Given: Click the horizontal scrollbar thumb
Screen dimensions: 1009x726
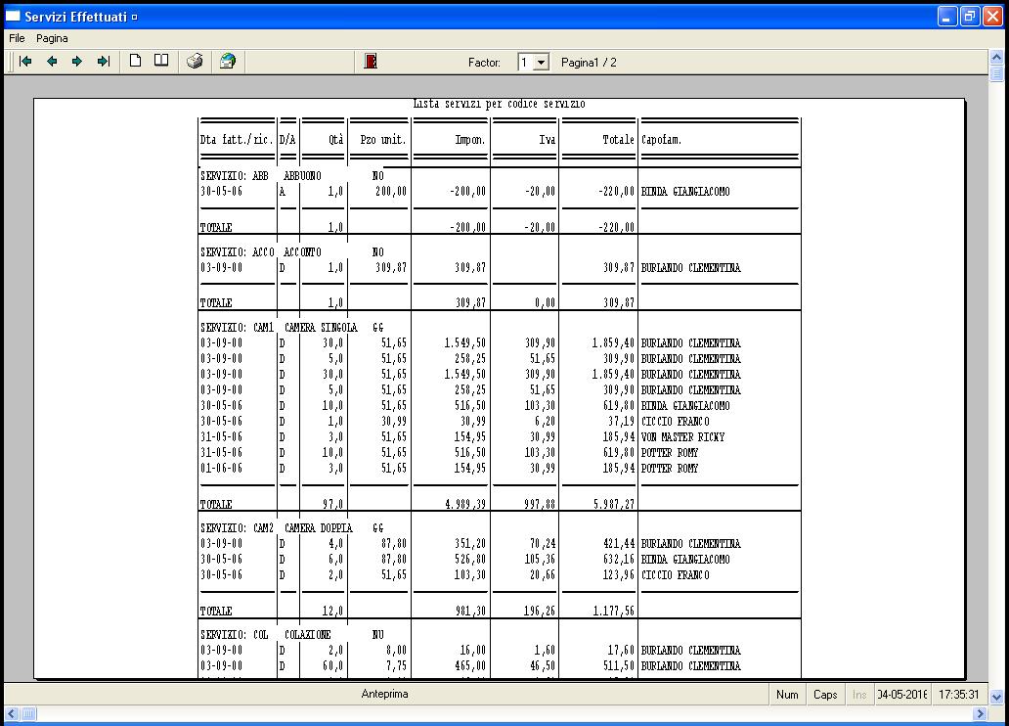Looking at the screenshot, I should [29, 713].
